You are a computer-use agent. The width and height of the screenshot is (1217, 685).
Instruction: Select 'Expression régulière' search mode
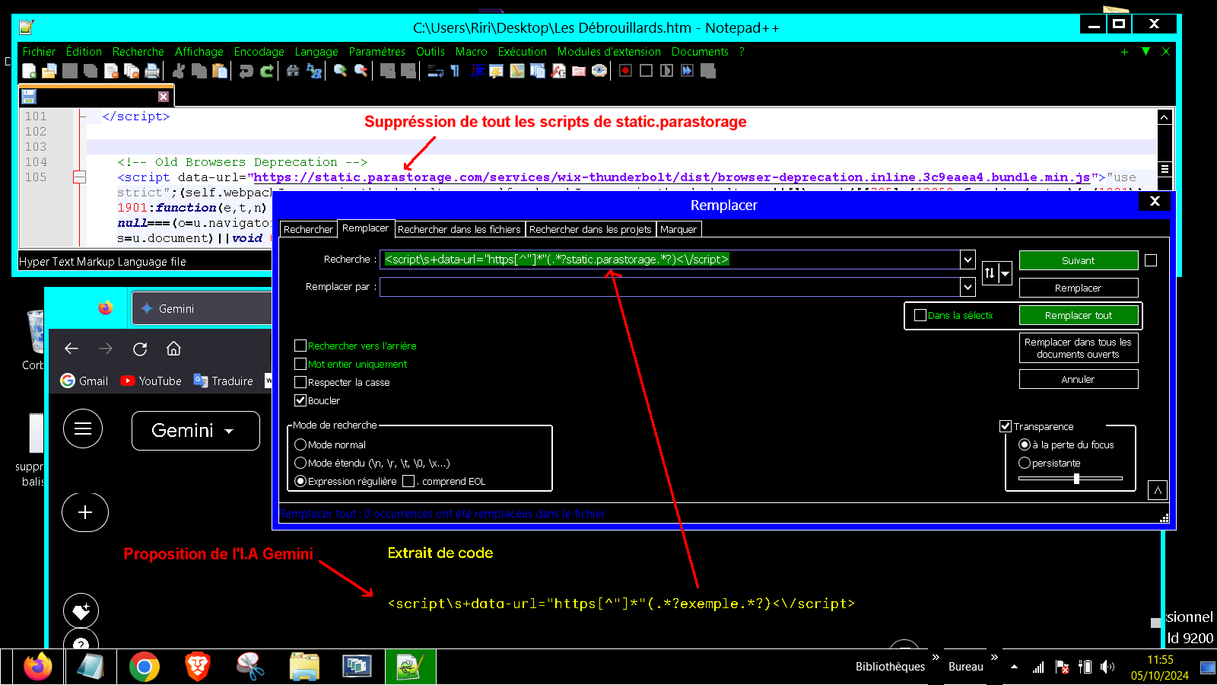[x=300, y=481]
